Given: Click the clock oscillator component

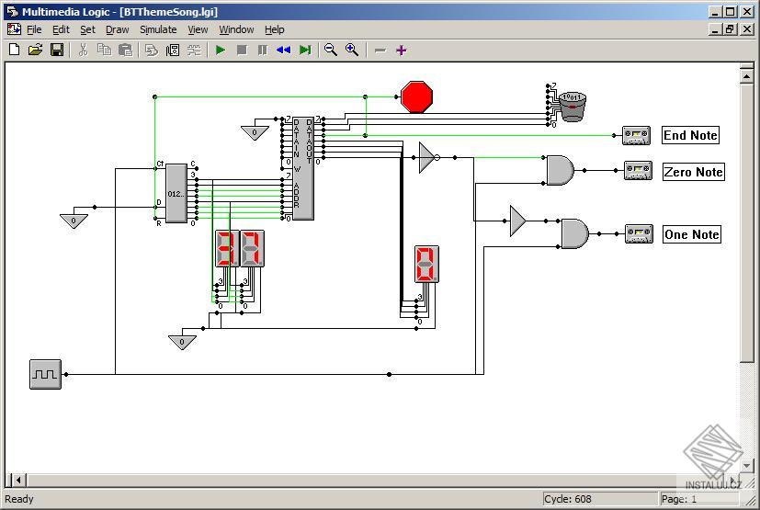Looking at the screenshot, I should coord(46,374).
